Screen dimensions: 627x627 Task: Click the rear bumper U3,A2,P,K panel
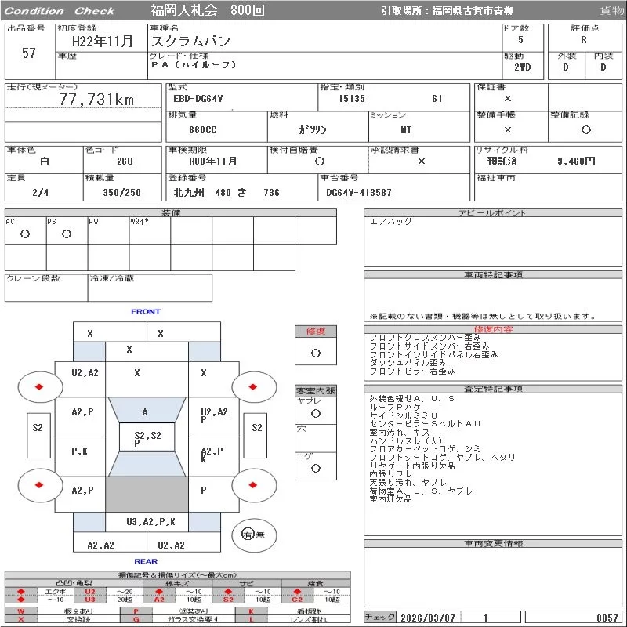point(150,521)
